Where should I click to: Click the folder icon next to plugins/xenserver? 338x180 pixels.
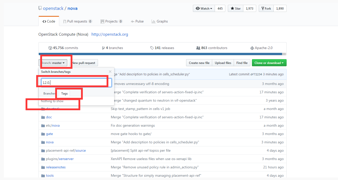(43, 159)
